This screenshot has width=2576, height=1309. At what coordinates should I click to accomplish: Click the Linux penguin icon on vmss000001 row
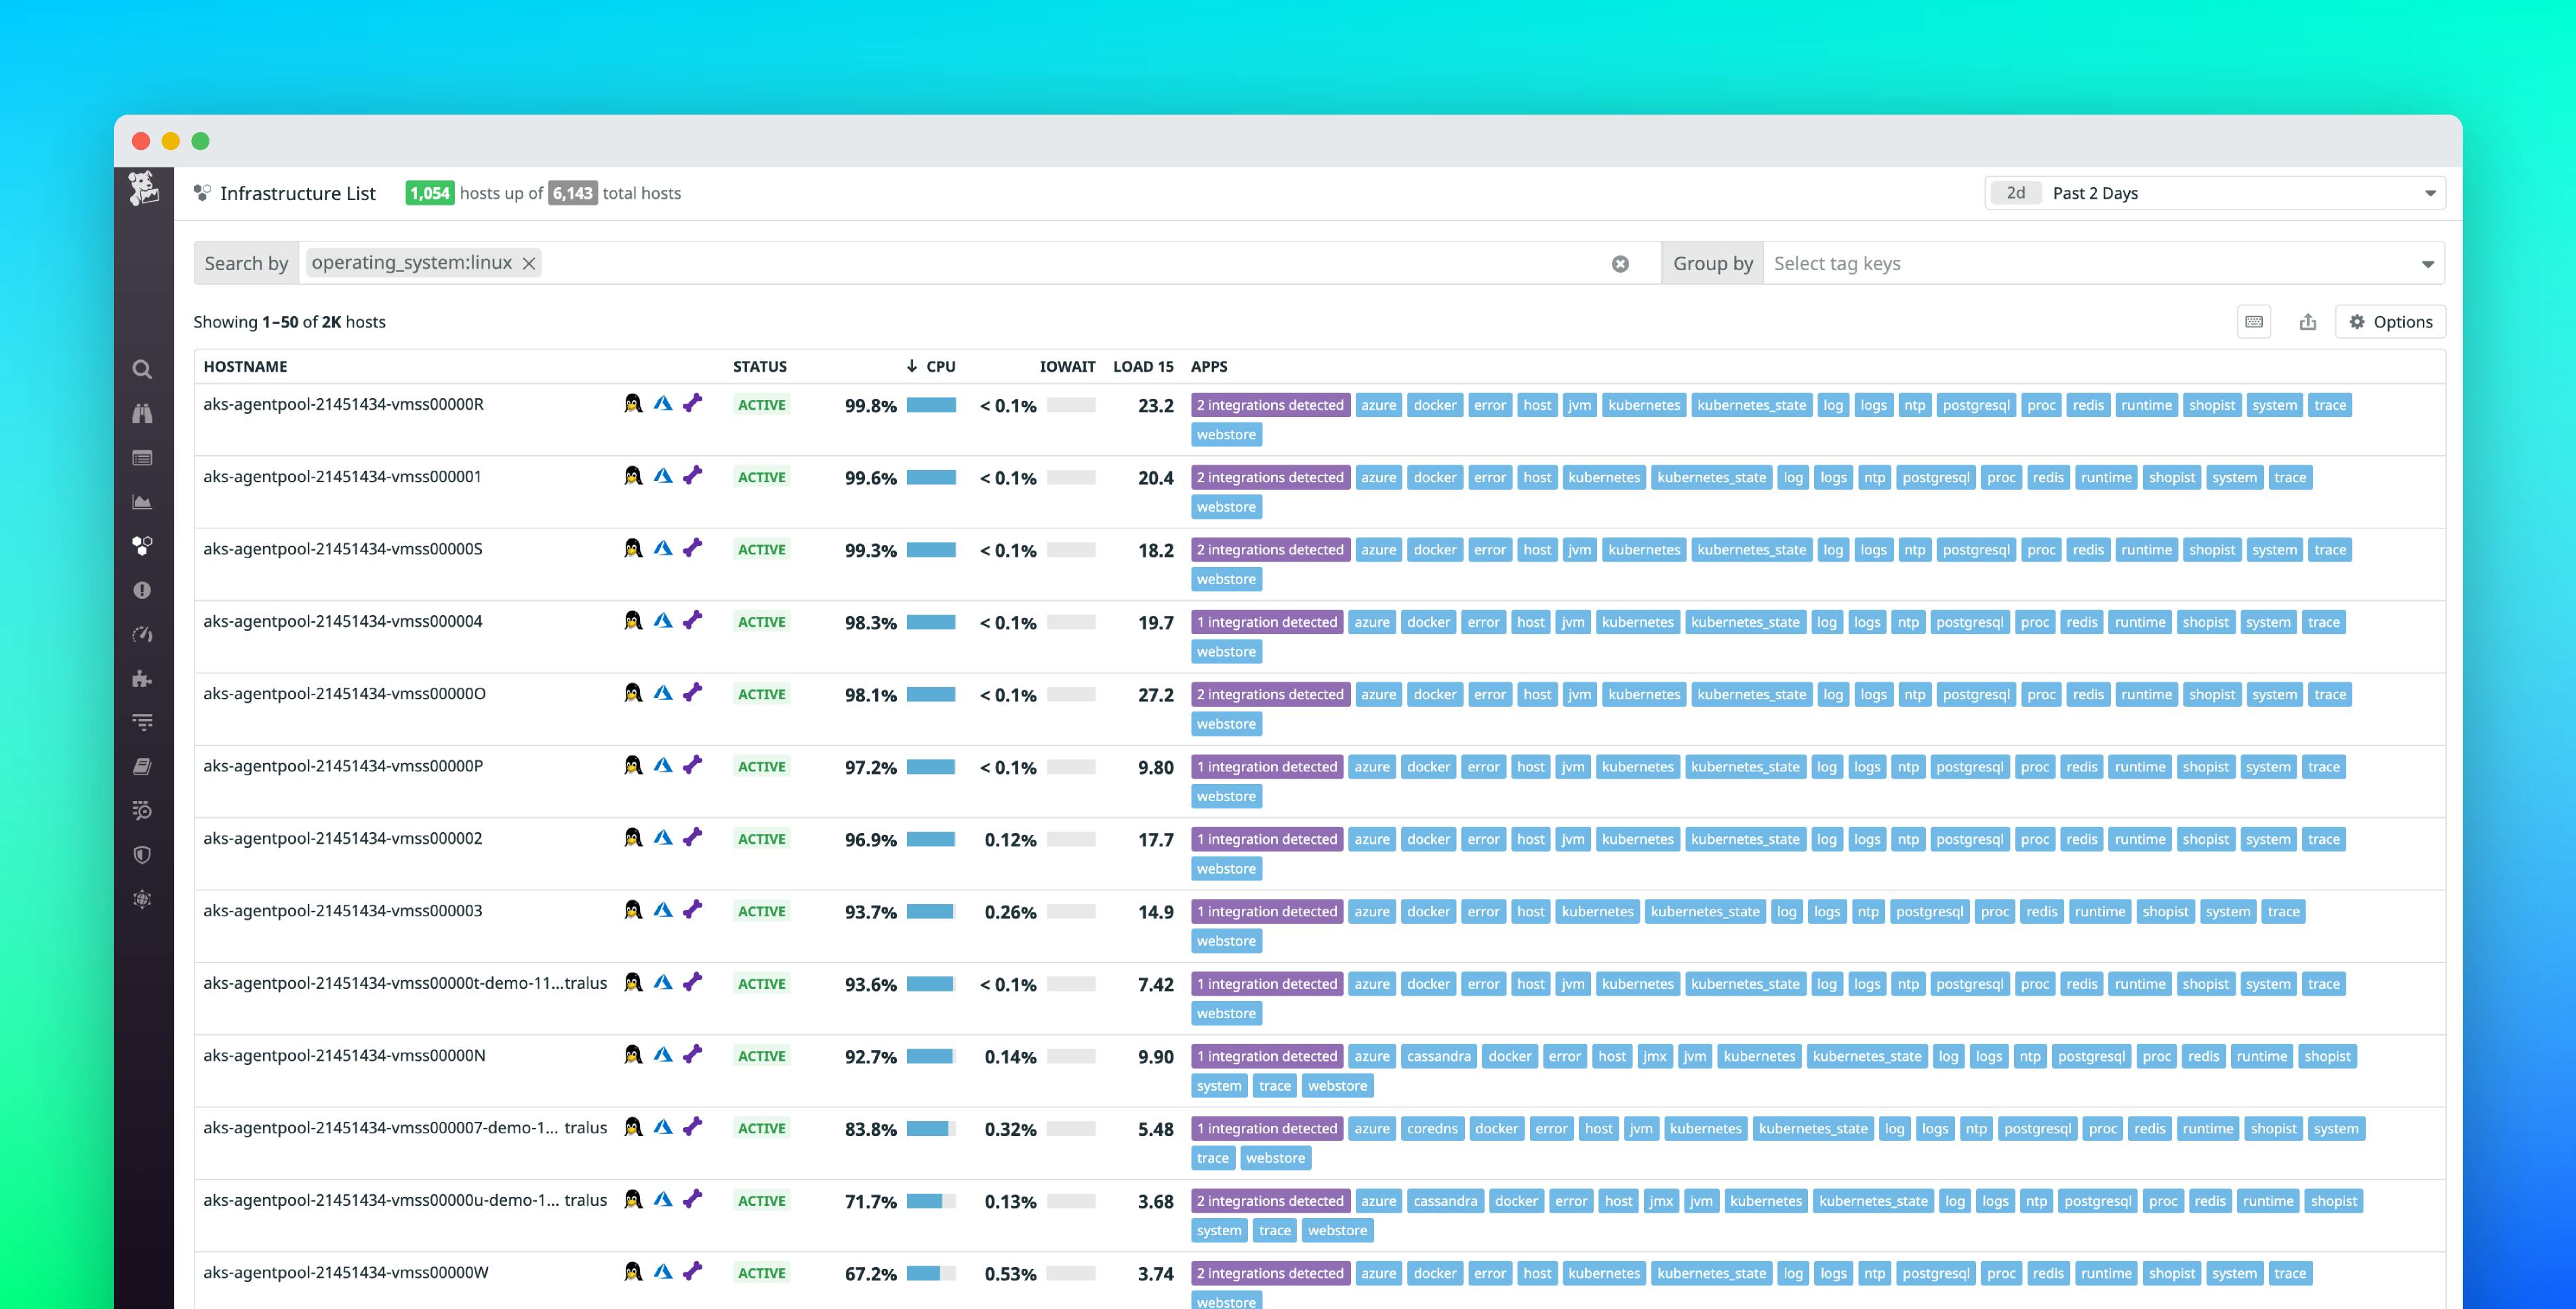click(632, 476)
